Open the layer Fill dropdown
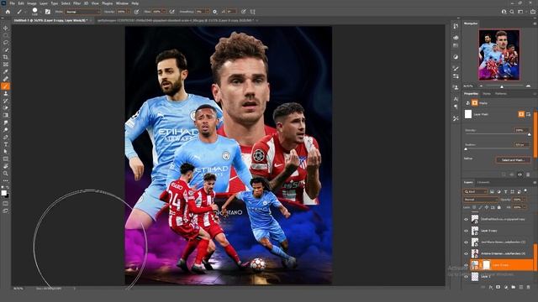Viewport: 538px width, 302px height. pyautogui.click(x=524, y=207)
